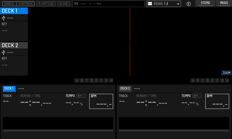Toggle SINGLE / CONTINUE play mode
Screen dimensions: 232x139
(x=18, y=4)
